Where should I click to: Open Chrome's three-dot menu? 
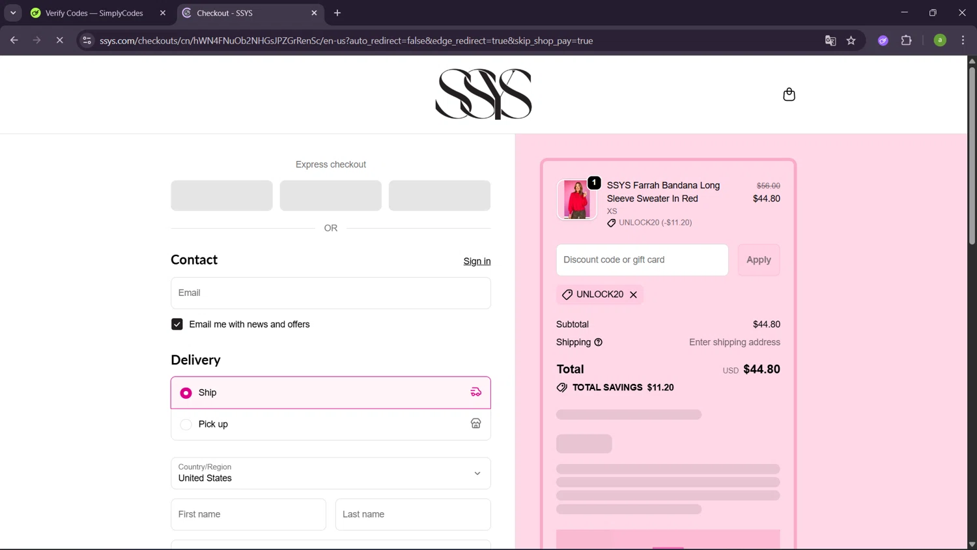point(963,40)
